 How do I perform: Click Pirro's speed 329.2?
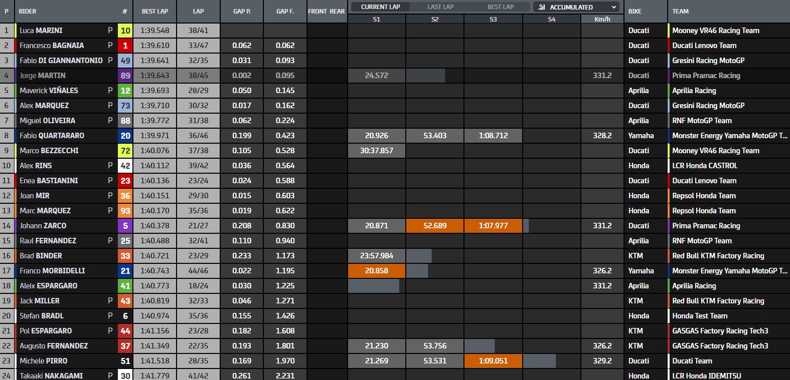click(x=602, y=361)
